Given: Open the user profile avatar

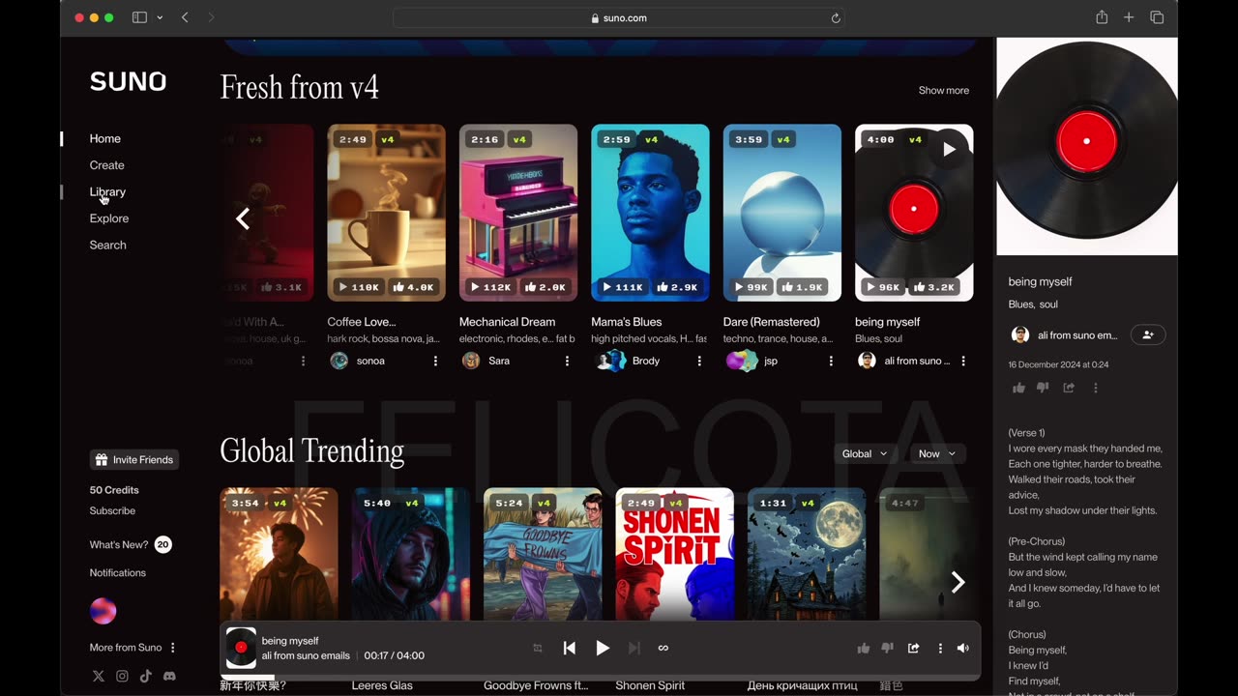Looking at the screenshot, I should 103,611.
